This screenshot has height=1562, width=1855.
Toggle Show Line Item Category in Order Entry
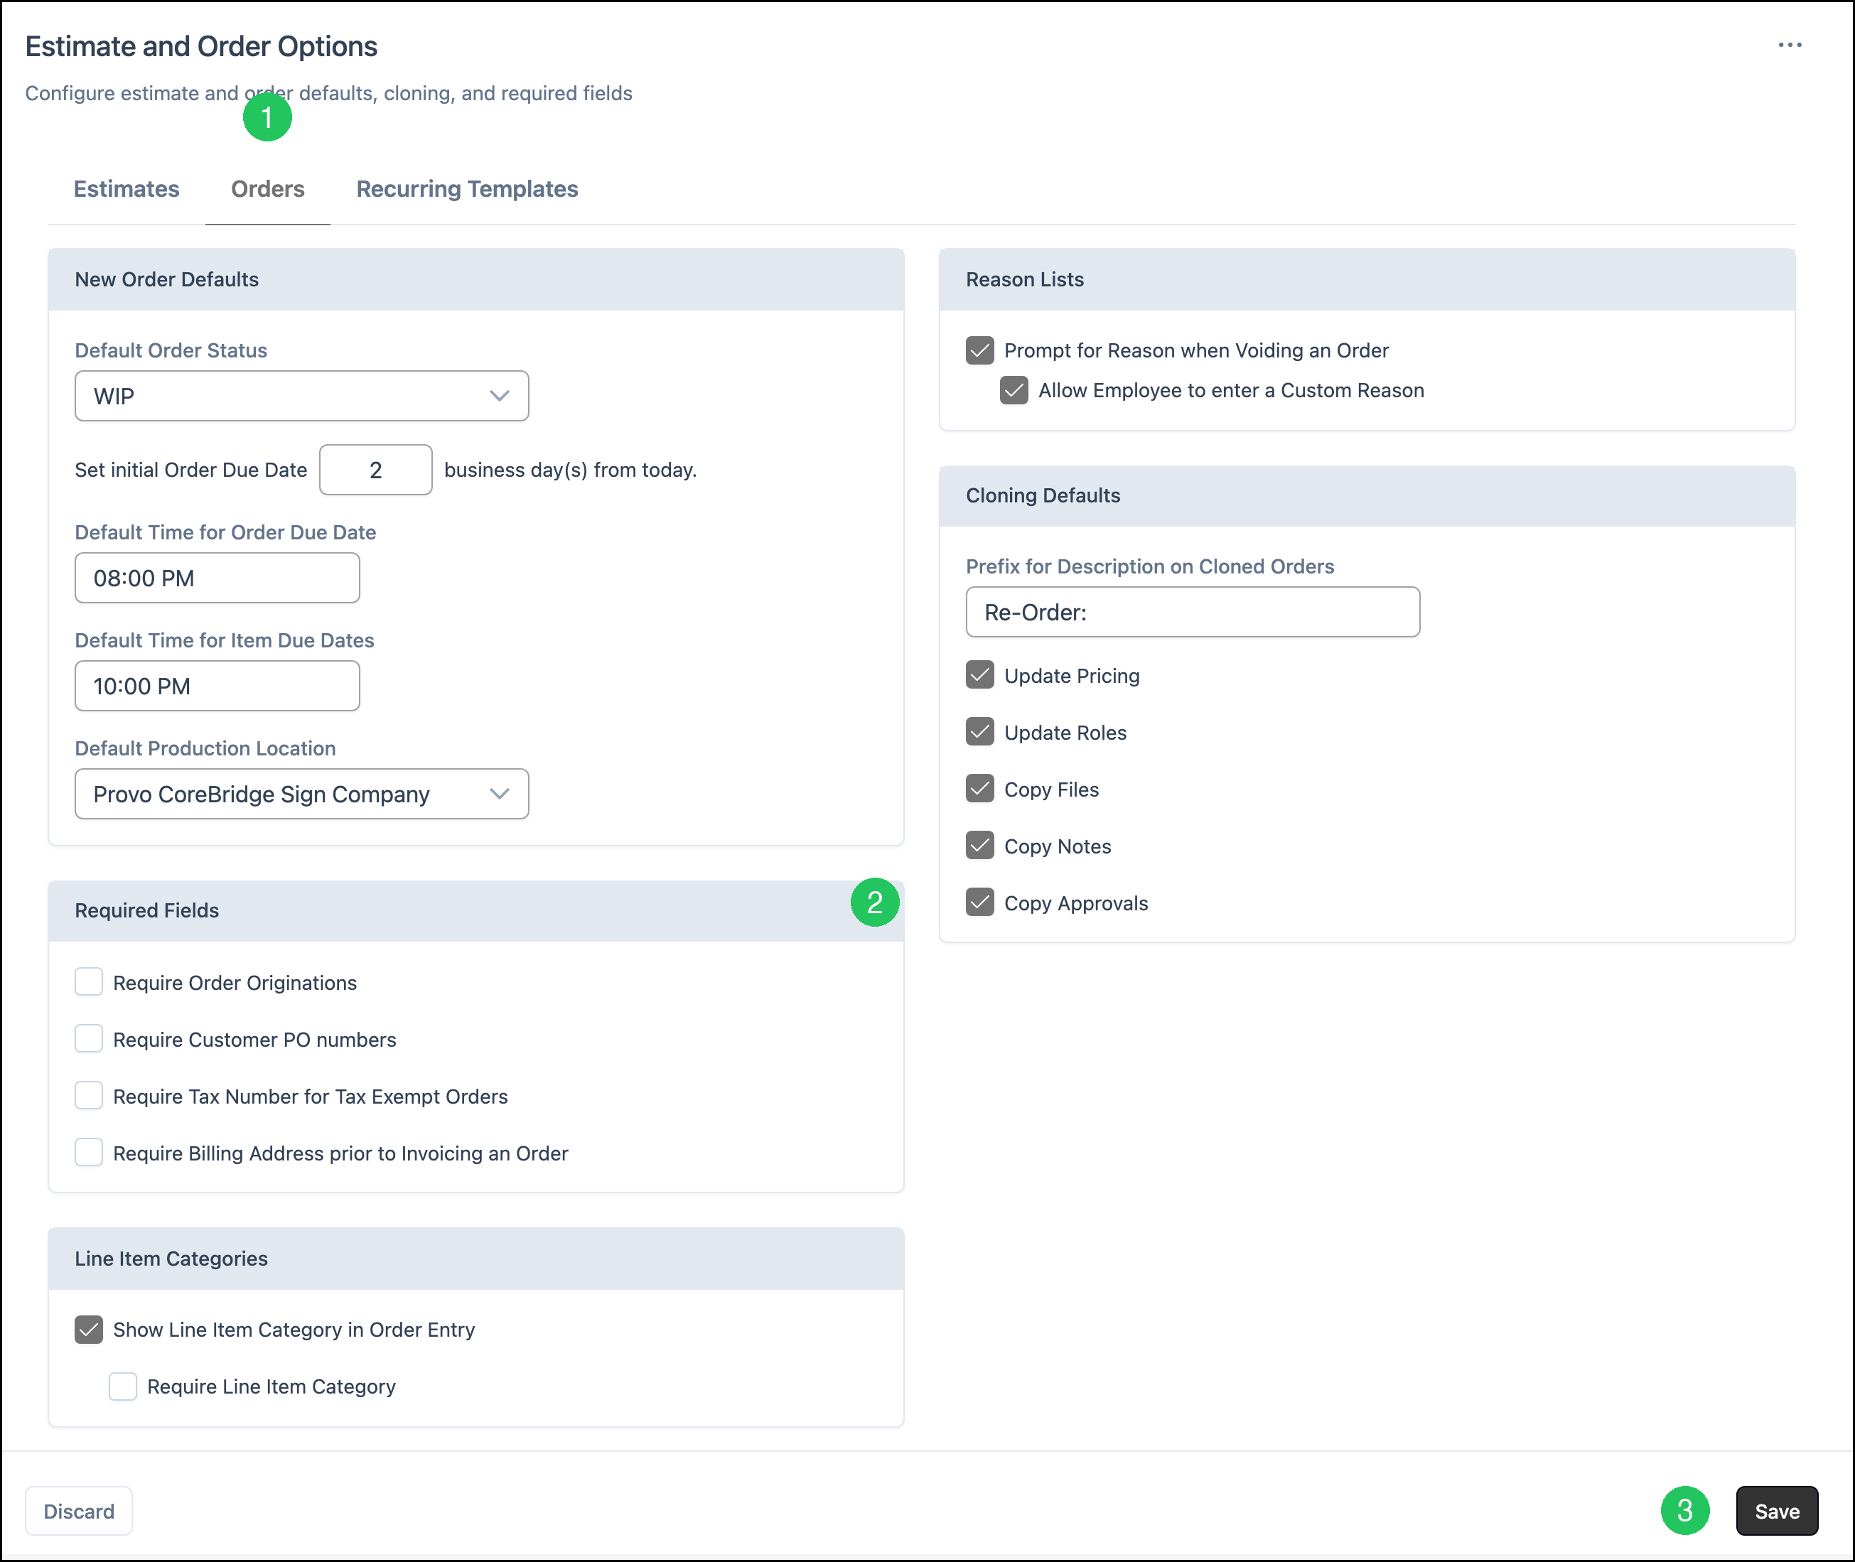(89, 1329)
